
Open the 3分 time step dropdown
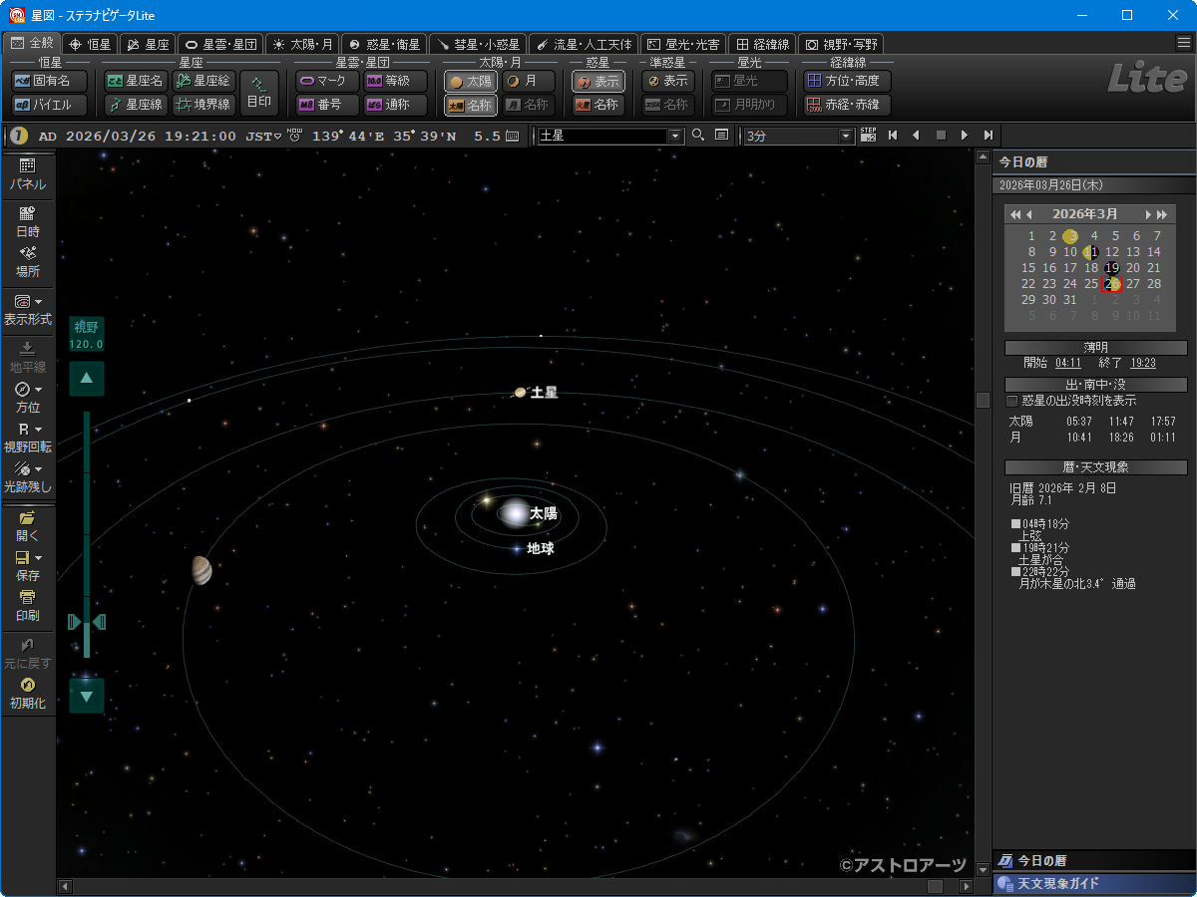[x=847, y=136]
